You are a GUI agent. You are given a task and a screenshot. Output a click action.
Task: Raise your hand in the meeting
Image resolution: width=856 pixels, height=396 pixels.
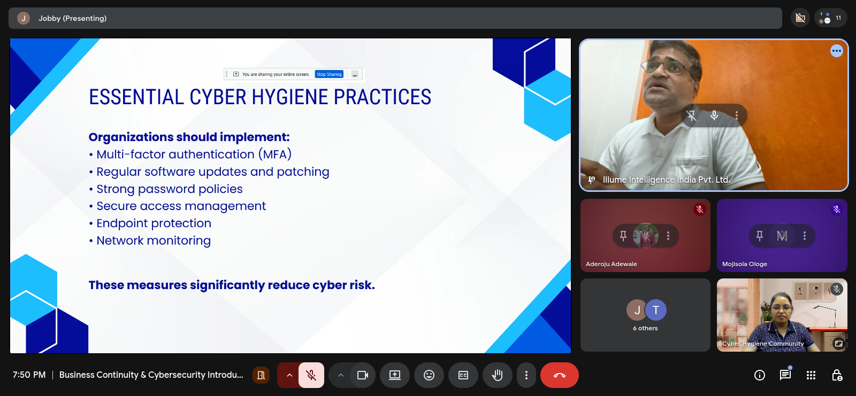click(x=498, y=375)
